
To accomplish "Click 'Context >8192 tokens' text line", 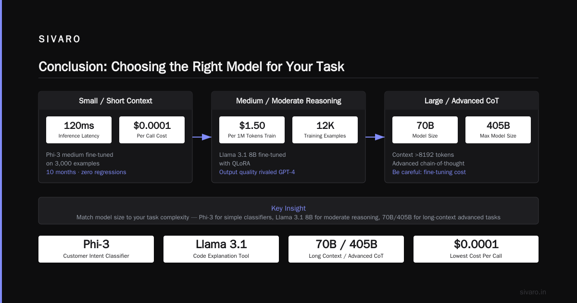I will [x=423, y=155].
